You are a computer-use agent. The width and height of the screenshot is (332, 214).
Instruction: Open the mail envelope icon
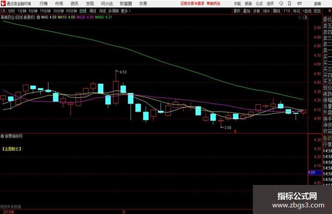click(299, 4)
